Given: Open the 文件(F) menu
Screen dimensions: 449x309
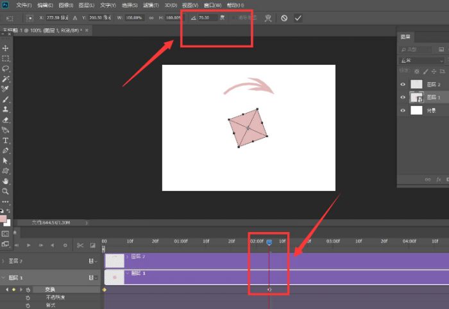Looking at the screenshot, I should pyautogui.click(x=24, y=5).
